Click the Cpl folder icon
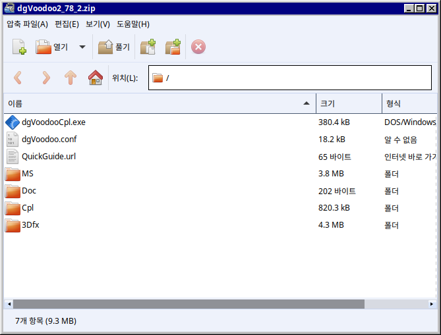This screenshot has width=441, height=335. pos(13,208)
